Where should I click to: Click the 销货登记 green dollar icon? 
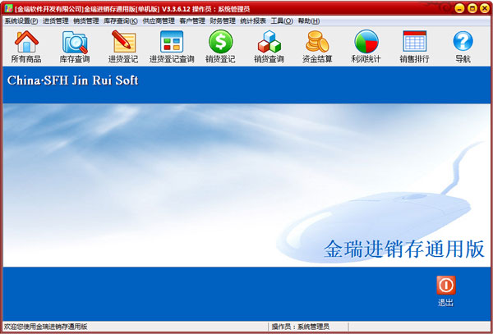221,41
